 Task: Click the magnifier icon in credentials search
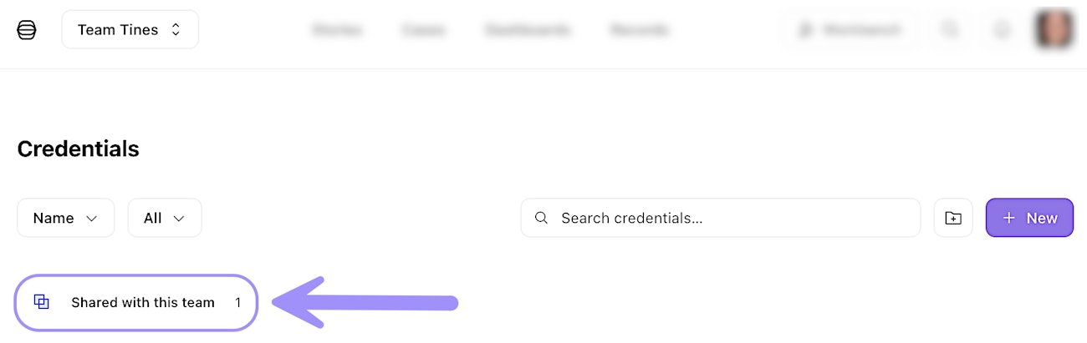point(542,218)
